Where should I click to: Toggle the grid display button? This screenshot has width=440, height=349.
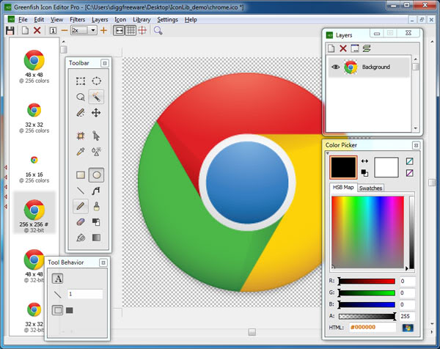pyautogui.click(x=130, y=31)
